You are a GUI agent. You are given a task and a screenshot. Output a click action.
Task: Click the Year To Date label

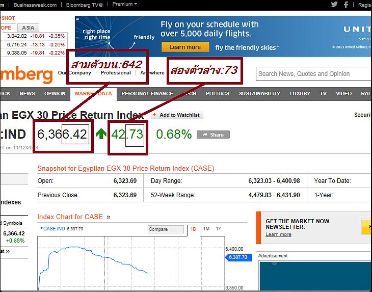pos(332,181)
